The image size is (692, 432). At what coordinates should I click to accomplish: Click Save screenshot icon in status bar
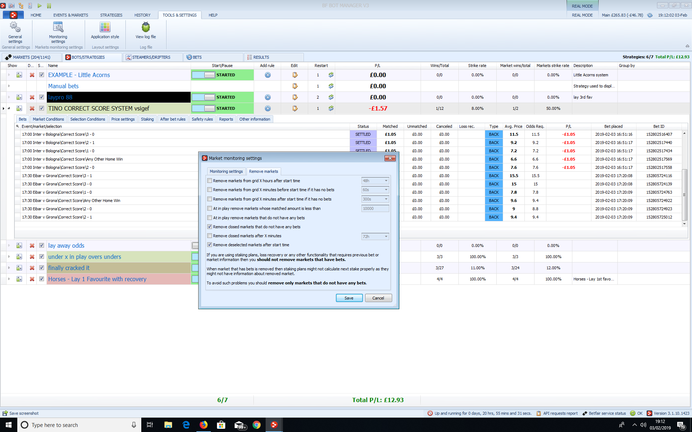tap(5, 413)
